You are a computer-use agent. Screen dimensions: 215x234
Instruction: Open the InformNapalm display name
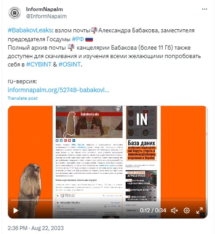(44, 9)
